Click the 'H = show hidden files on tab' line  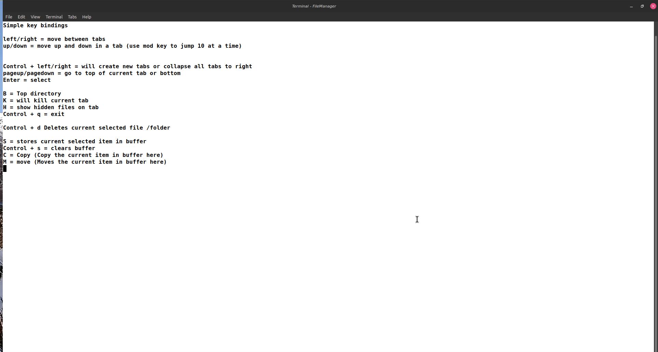click(x=51, y=107)
